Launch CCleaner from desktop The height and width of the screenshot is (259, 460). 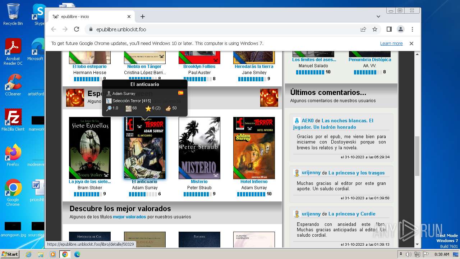[x=13, y=85]
